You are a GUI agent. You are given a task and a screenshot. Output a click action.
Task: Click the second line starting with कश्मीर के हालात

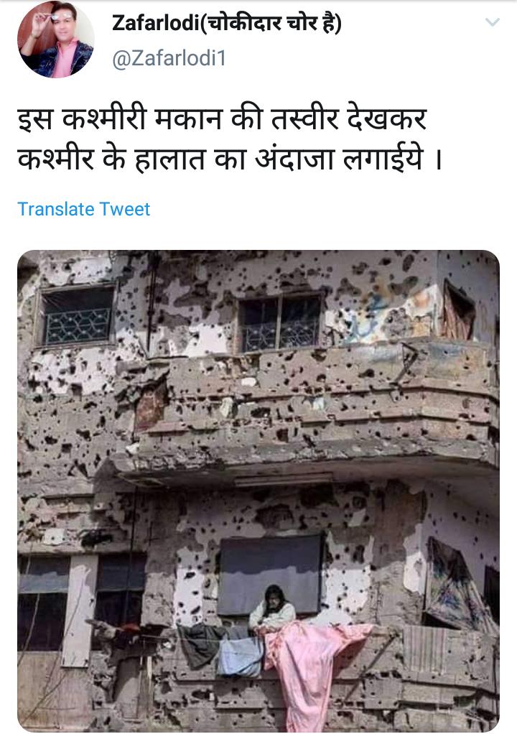click(x=230, y=159)
